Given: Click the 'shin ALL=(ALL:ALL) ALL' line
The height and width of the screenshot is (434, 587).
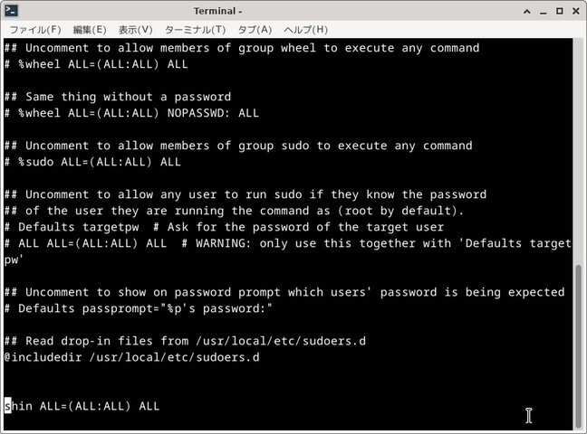Looking at the screenshot, I should pyautogui.click(x=82, y=406).
